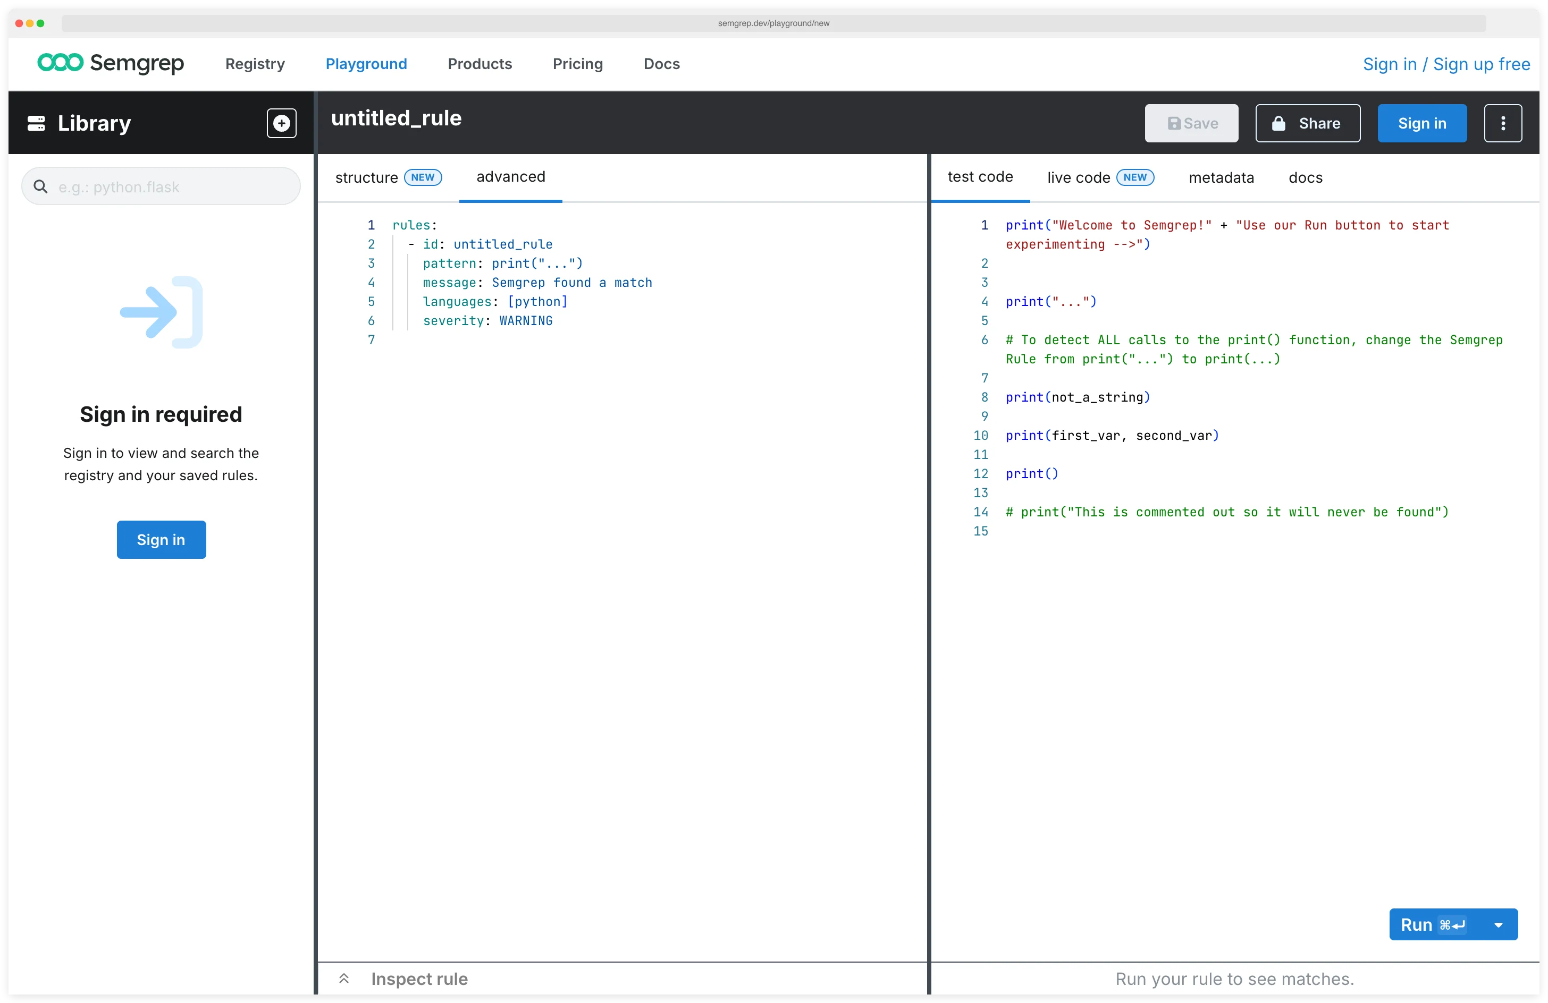Click the lock icon on the Share button

[1278, 123]
